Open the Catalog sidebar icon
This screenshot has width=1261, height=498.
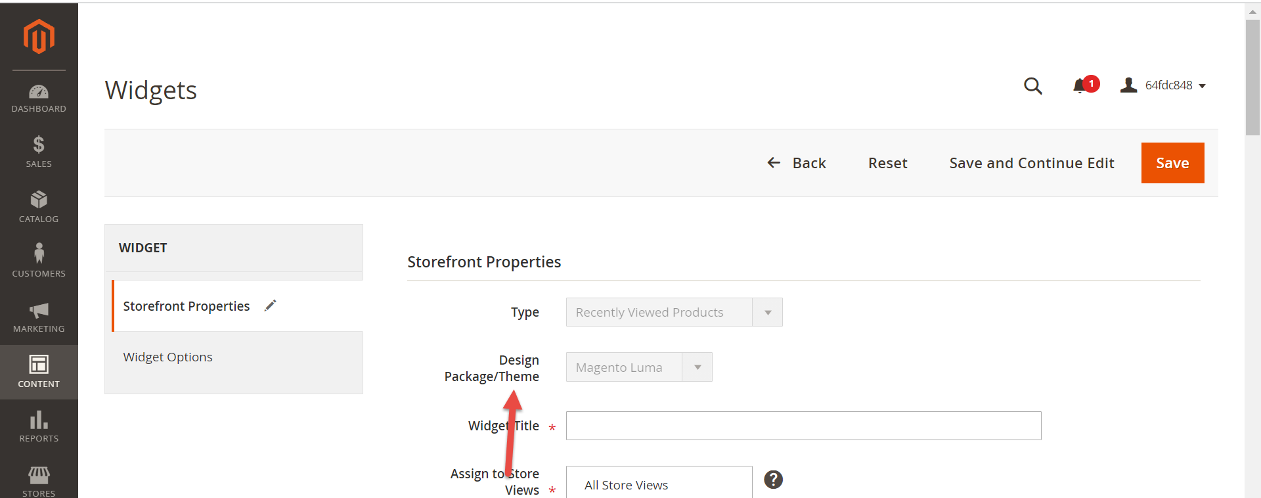tap(39, 200)
